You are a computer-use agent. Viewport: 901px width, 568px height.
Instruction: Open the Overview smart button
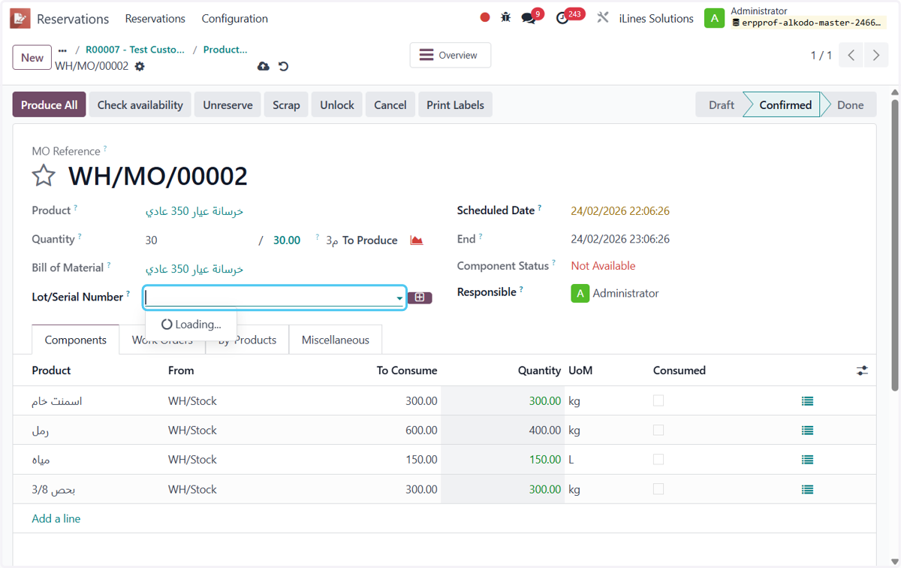tap(450, 55)
